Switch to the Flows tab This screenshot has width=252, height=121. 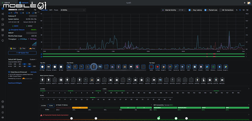(56, 10)
